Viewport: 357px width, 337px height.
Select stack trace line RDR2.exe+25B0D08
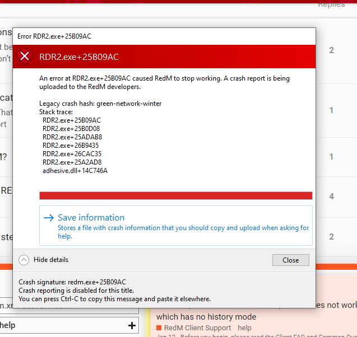(x=71, y=129)
